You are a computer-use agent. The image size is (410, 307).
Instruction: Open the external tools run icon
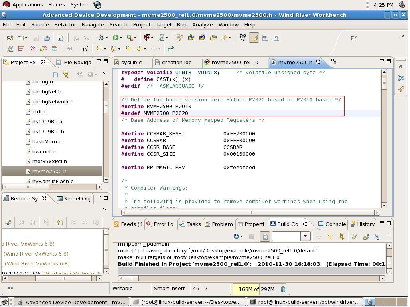pos(130,38)
